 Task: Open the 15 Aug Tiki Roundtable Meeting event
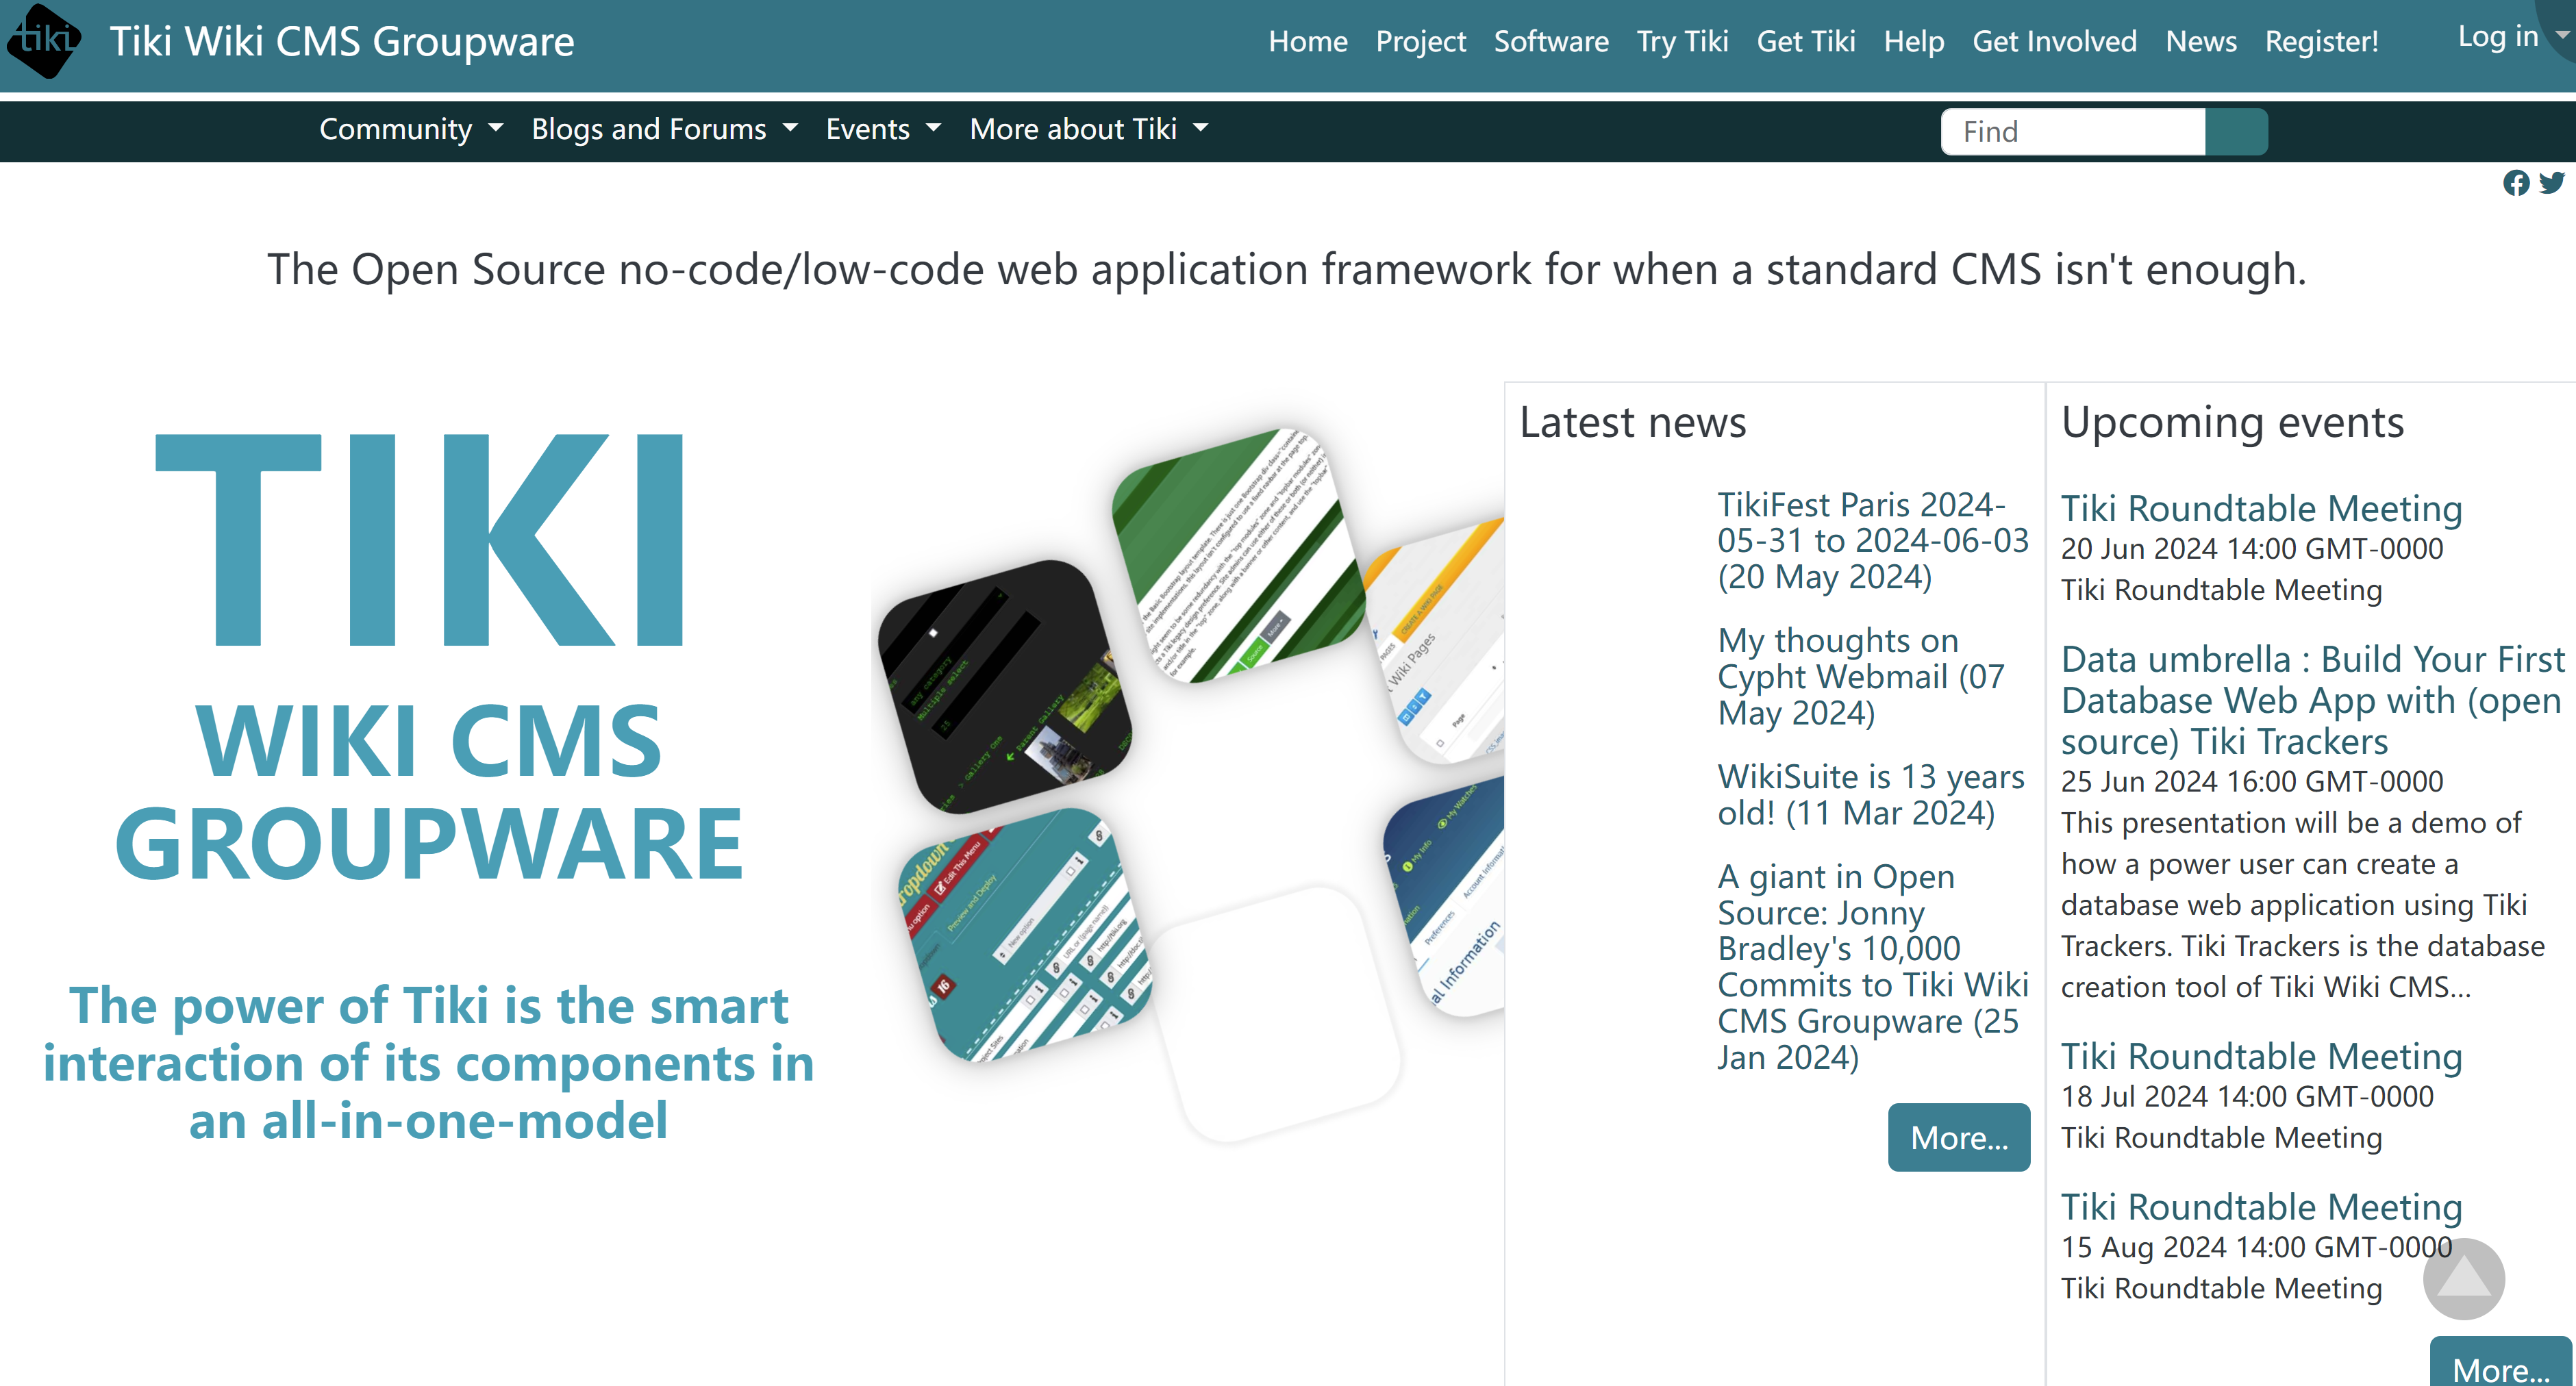coord(2261,1207)
